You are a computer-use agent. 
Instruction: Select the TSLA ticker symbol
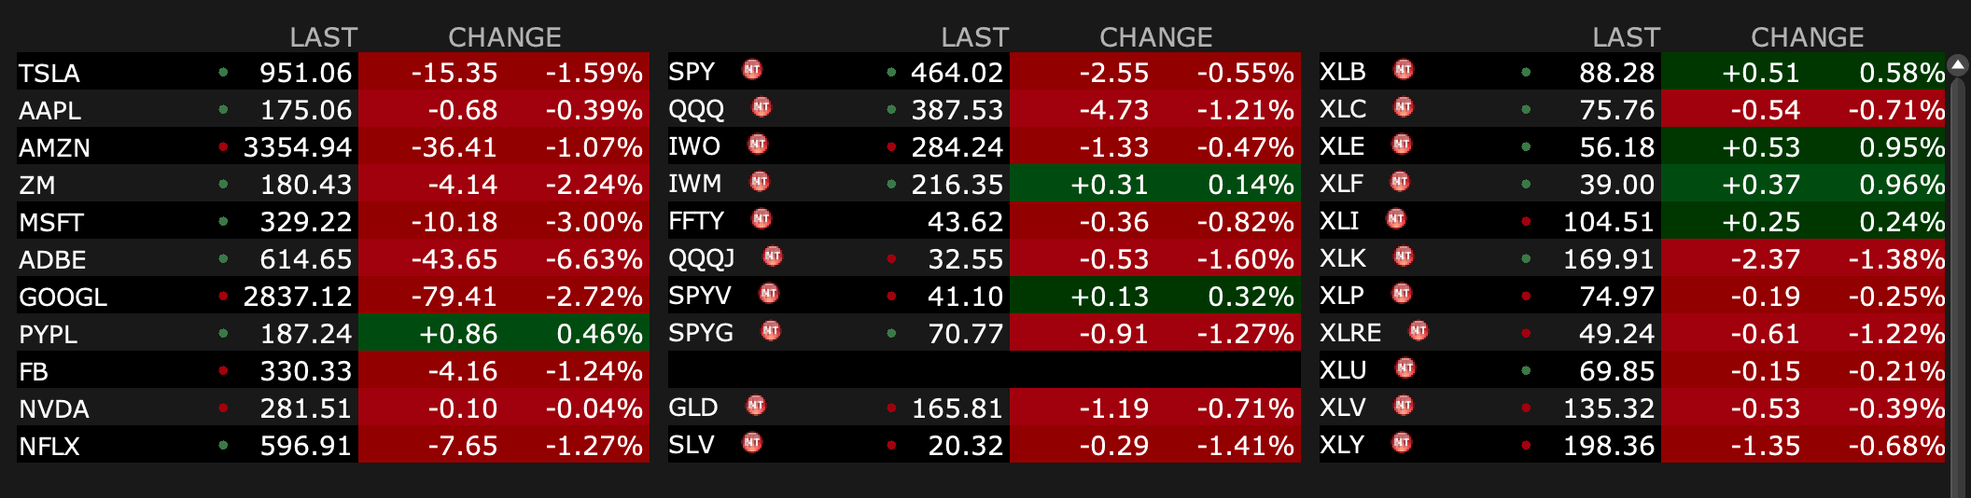(49, 73)
